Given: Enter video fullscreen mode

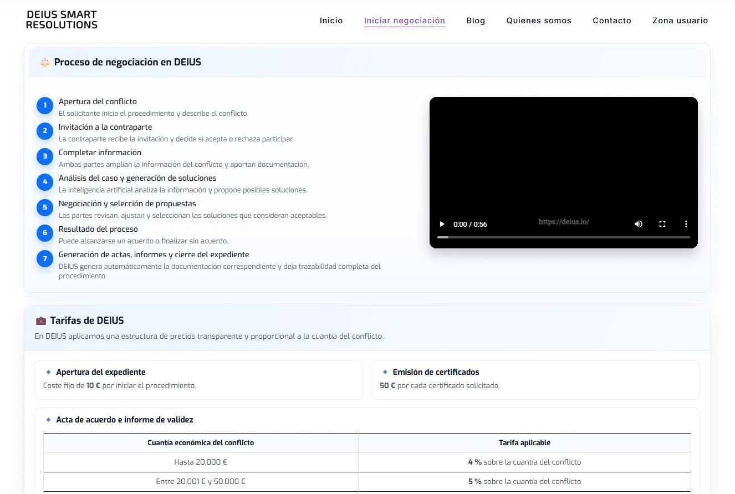Looking at the screenshot, I should 662,224.
